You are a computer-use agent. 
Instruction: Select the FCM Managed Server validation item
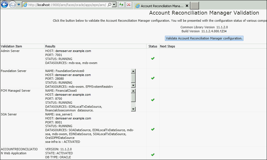click(16, 91)
